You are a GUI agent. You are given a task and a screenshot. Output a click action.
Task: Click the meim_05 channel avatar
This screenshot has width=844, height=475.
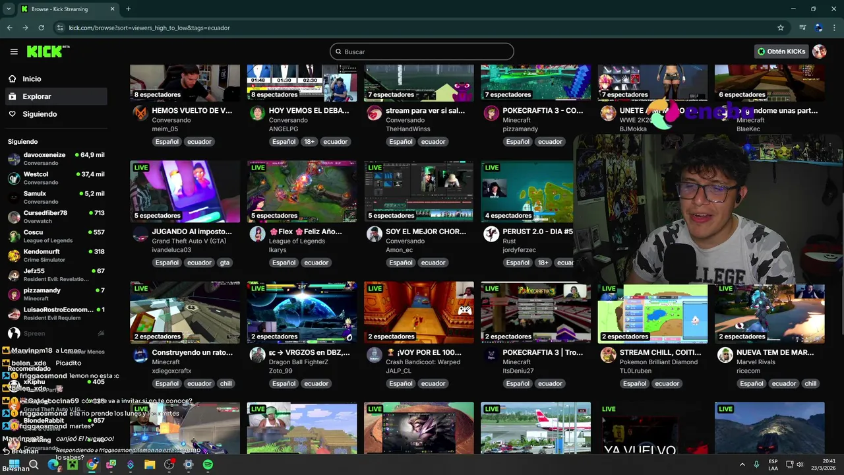click(140, 113)
